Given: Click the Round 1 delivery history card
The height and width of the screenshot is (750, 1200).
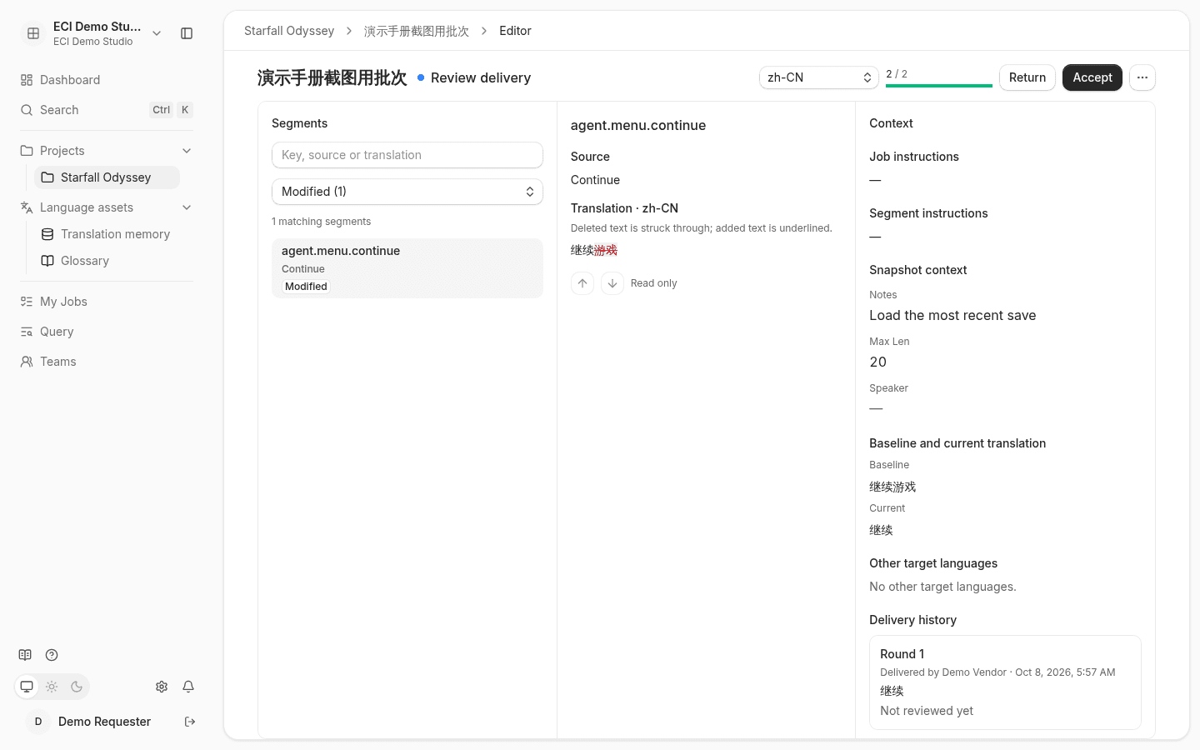Looking at the screenshot, I should click(x=1005, y=682).
